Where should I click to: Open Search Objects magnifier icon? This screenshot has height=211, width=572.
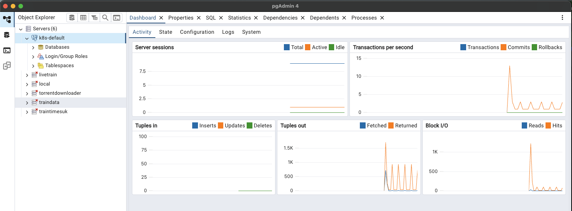(x=105, y=18)
